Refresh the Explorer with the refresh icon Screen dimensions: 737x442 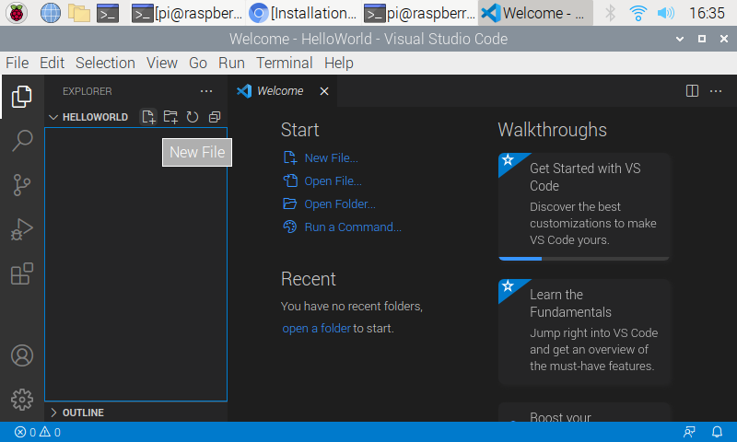[193, 117]
